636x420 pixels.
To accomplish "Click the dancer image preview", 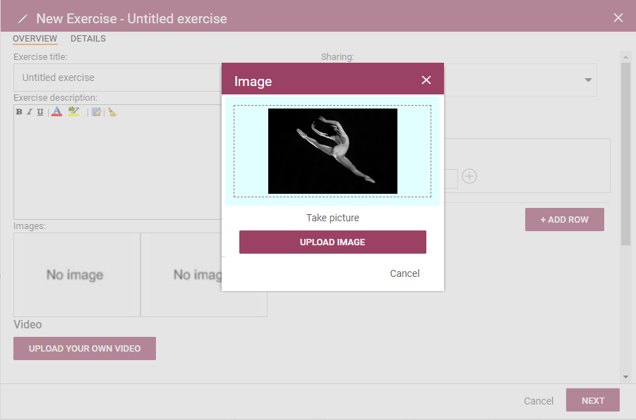I will (x=332, y=151).
